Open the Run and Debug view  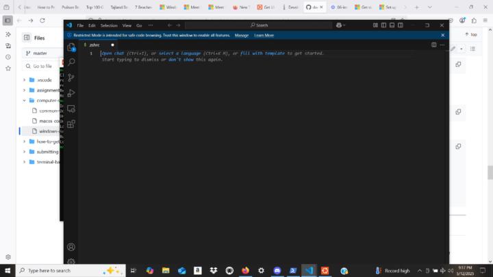71,93
